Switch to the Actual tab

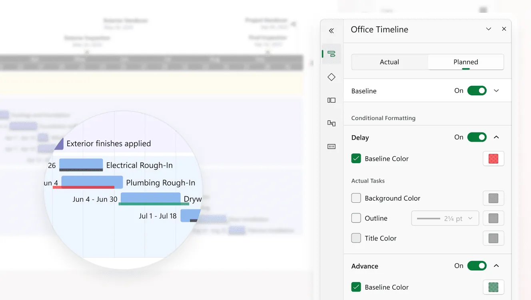click(389, 62)
